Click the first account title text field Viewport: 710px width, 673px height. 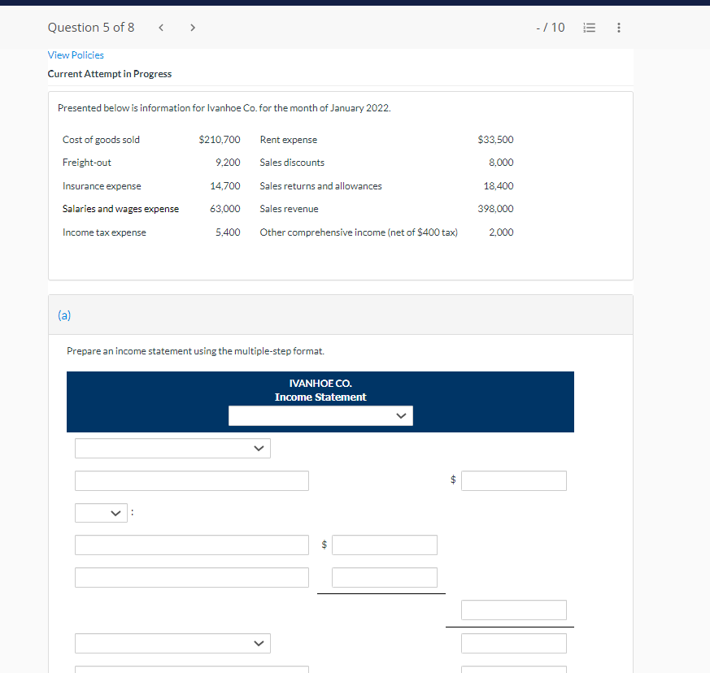[x=192, y=481]
